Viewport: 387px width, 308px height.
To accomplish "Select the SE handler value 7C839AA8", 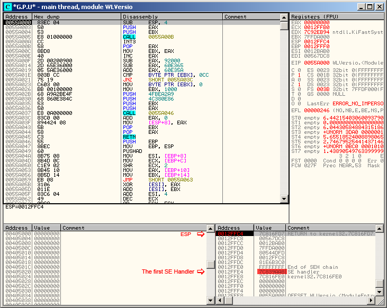I will pyautogui.click(x=272, y=271).
